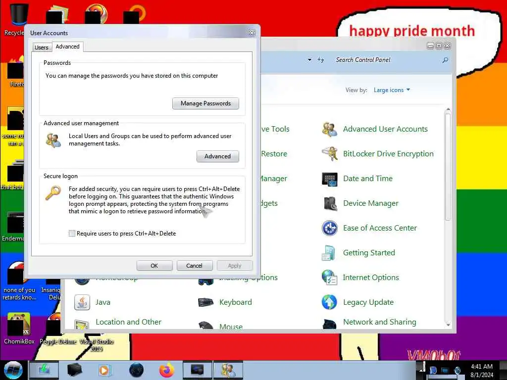Viewport: 507px width, 380px height.
Task: Switch to the Users tab
Action: point(42,47)
